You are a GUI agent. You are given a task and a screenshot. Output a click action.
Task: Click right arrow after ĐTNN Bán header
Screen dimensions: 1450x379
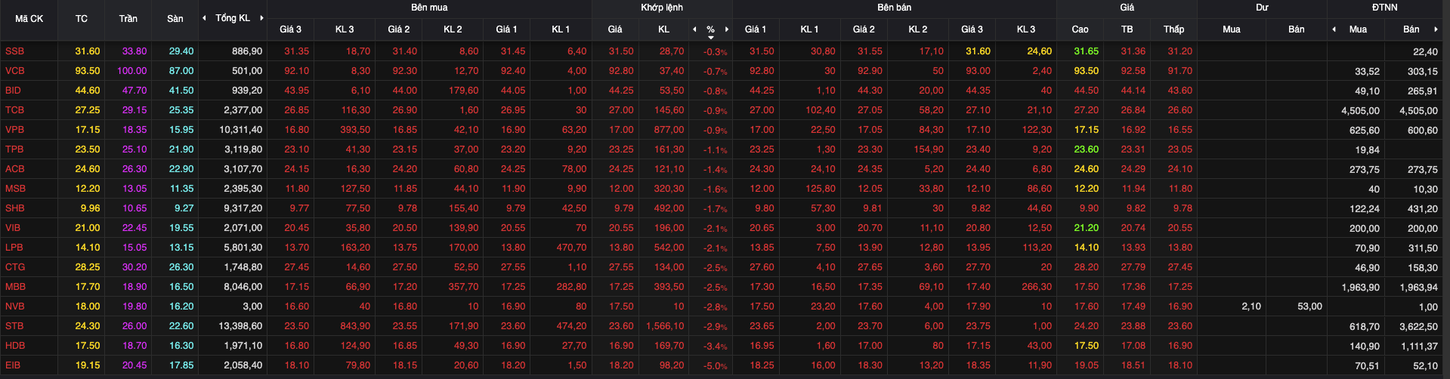tap(1436, 29)
